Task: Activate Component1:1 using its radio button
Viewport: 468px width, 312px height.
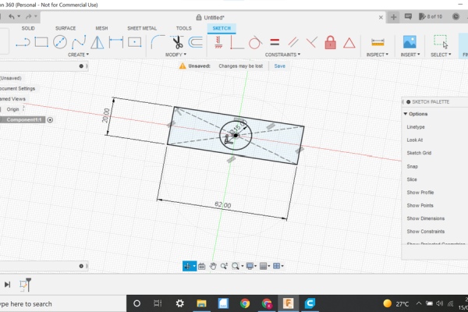Action: [x=50, y=119]
